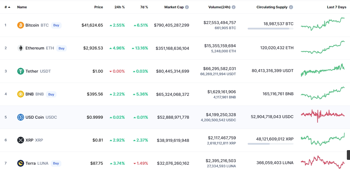Image resolution: width=350 pixels, height=173 pixels.
Task: Open the Bitcoin name link
Action: click(32, 25)
